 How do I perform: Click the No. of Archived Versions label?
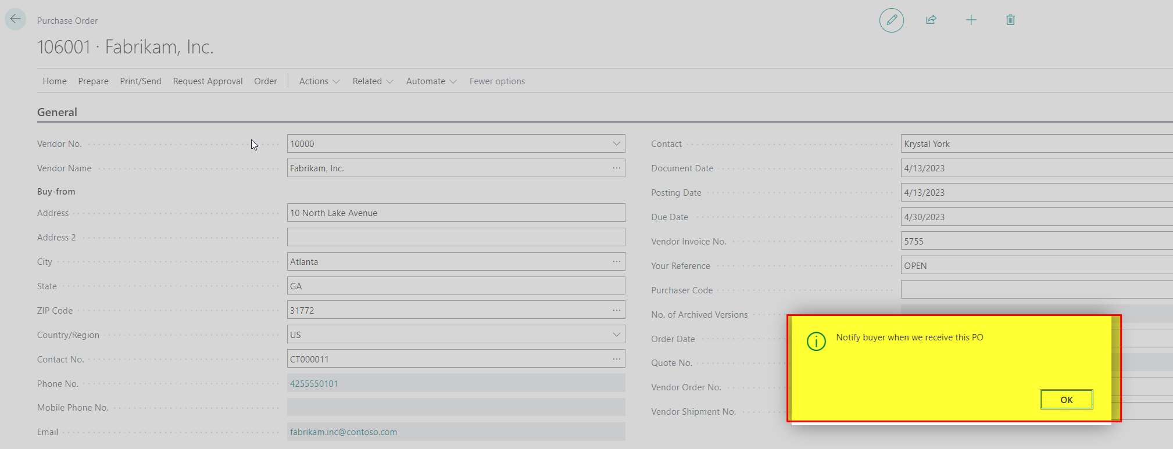tap(699, 314)
